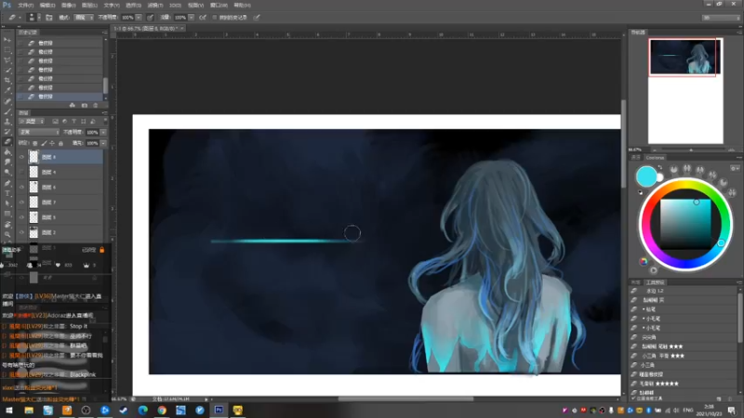Open the 滤镜(T) Filter menu

point(155,6)
